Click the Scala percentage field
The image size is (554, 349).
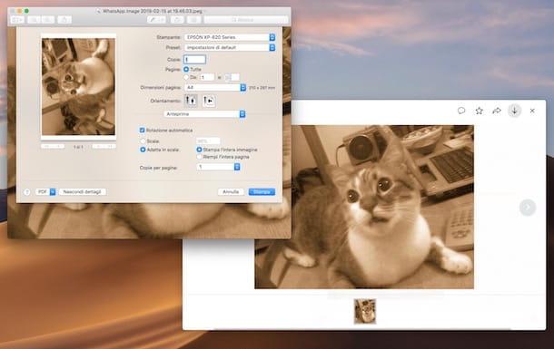(208, 141)
